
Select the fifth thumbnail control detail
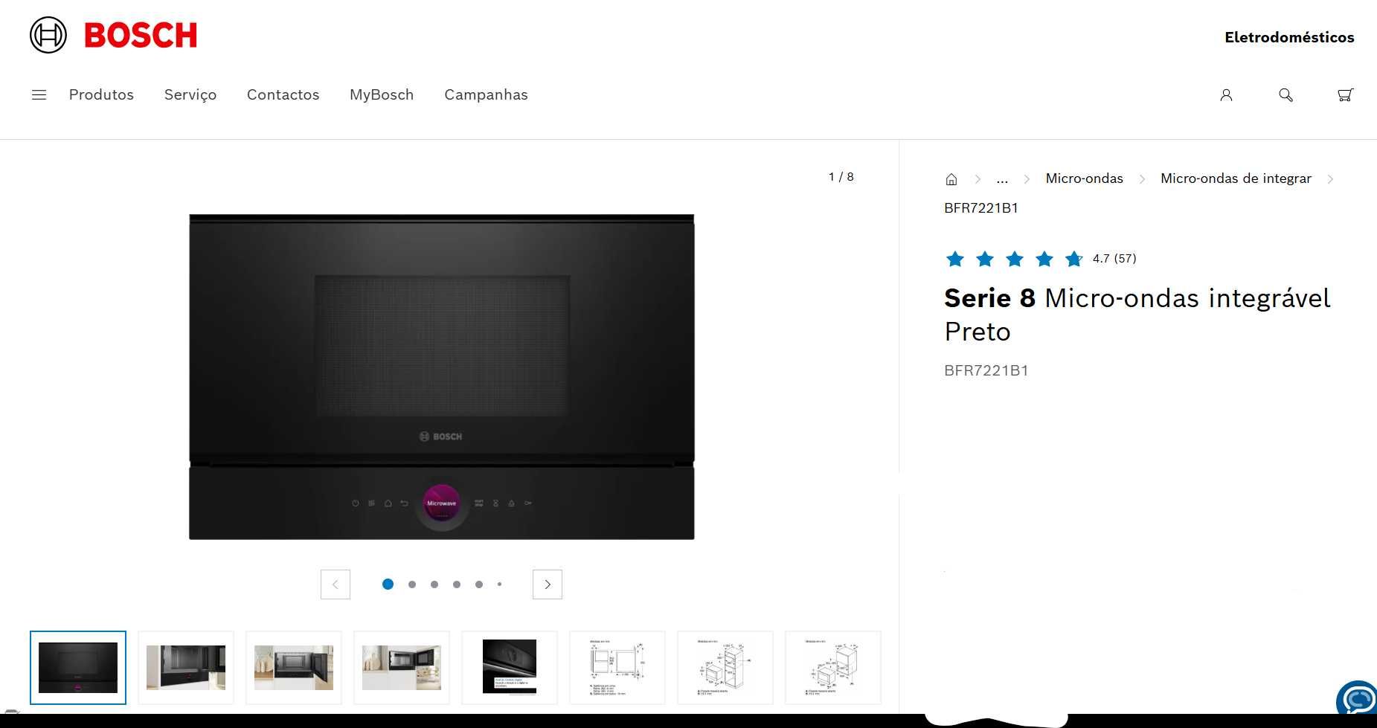[510, 668]
